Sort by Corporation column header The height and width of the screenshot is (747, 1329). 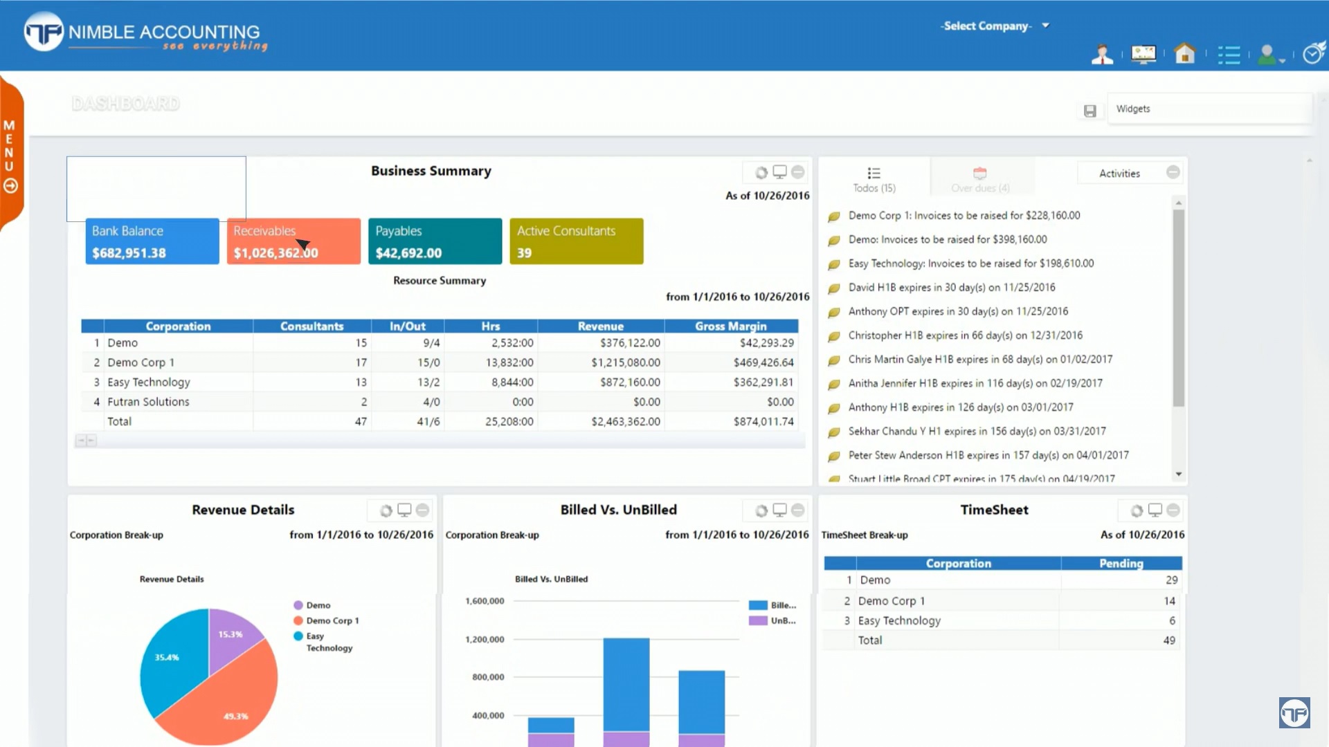[178, 326]
